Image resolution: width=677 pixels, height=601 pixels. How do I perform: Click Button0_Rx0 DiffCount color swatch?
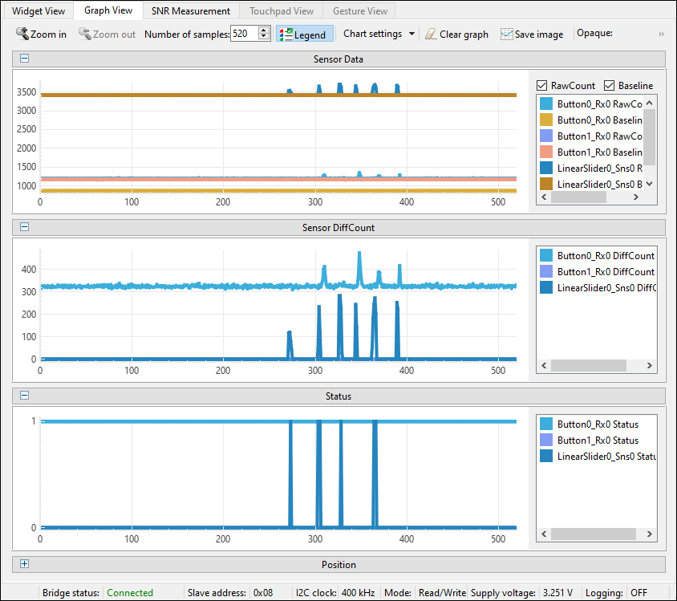546,255
